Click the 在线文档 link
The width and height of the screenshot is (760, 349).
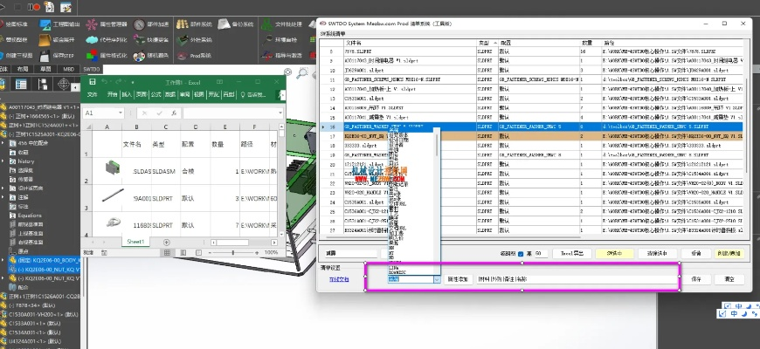[338, 279]
